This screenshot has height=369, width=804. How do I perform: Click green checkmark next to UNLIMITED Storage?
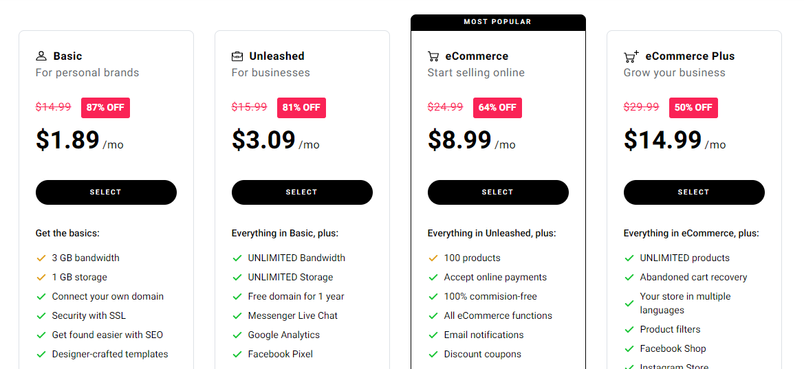click(x=237, y=277)
